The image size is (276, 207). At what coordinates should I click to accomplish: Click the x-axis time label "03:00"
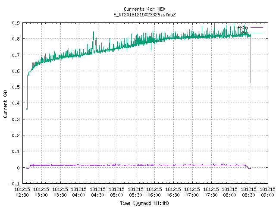41,195
